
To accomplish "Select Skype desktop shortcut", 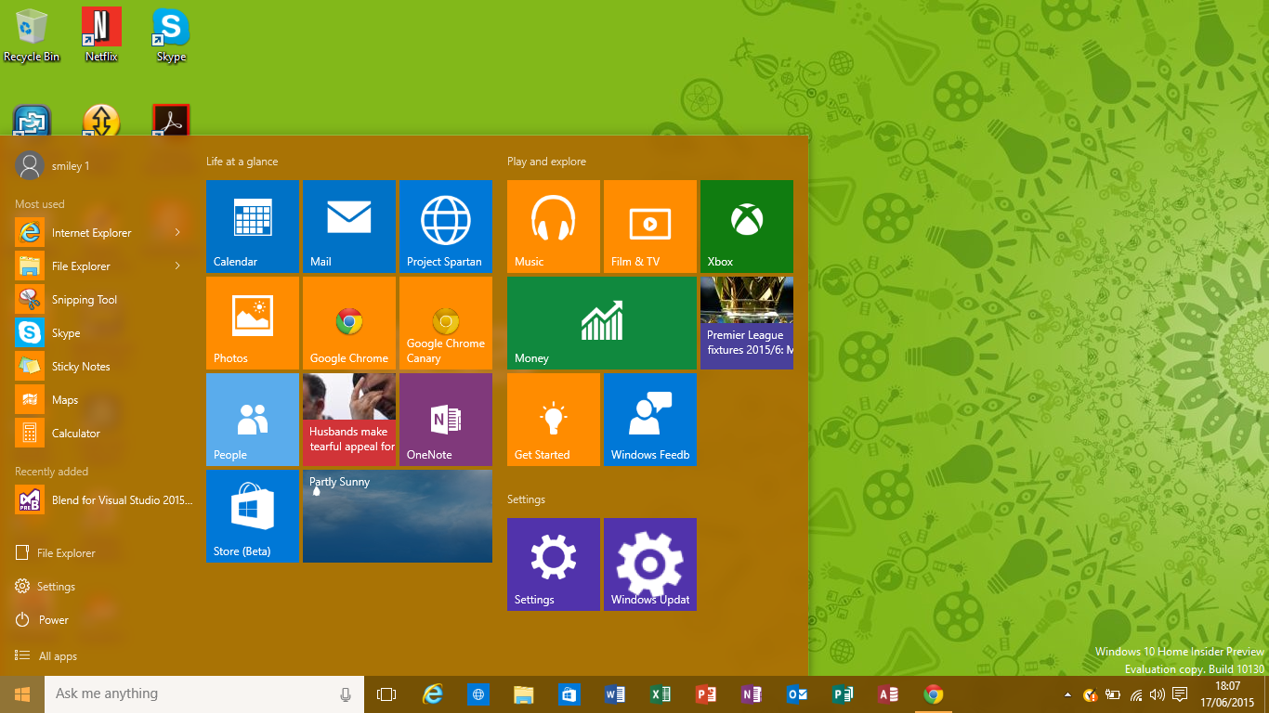I will (x=171, y=35).
